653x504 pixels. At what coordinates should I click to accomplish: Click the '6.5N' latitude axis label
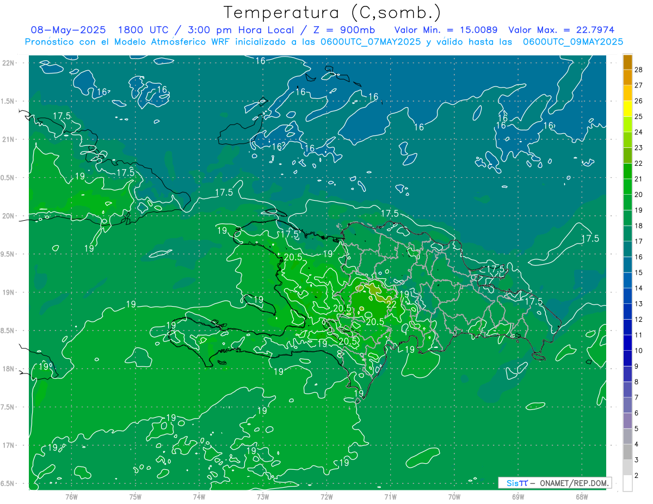click(8, 484)
